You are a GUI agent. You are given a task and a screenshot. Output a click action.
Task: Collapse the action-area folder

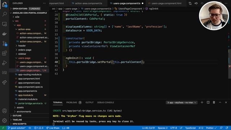click(x=29, y=29)
